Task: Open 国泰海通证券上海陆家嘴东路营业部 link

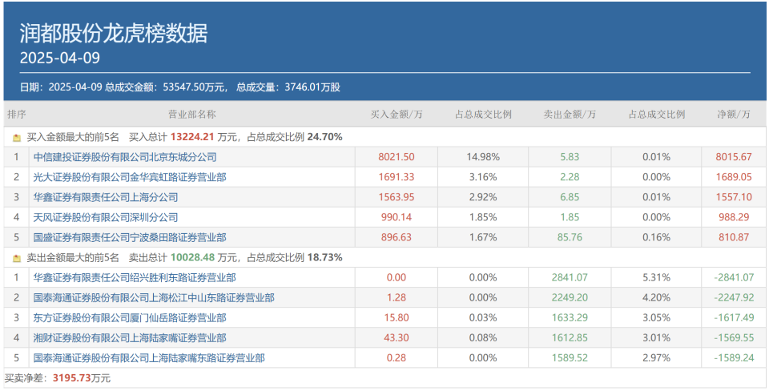Action: [x=149, y=358]
